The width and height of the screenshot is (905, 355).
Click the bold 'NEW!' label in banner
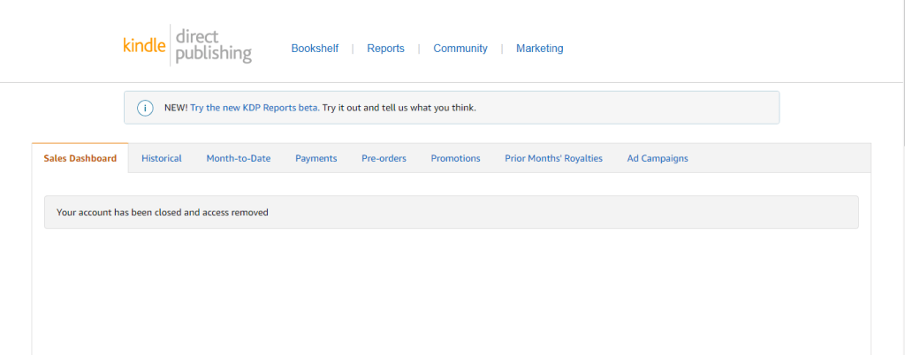pos(176,108)
